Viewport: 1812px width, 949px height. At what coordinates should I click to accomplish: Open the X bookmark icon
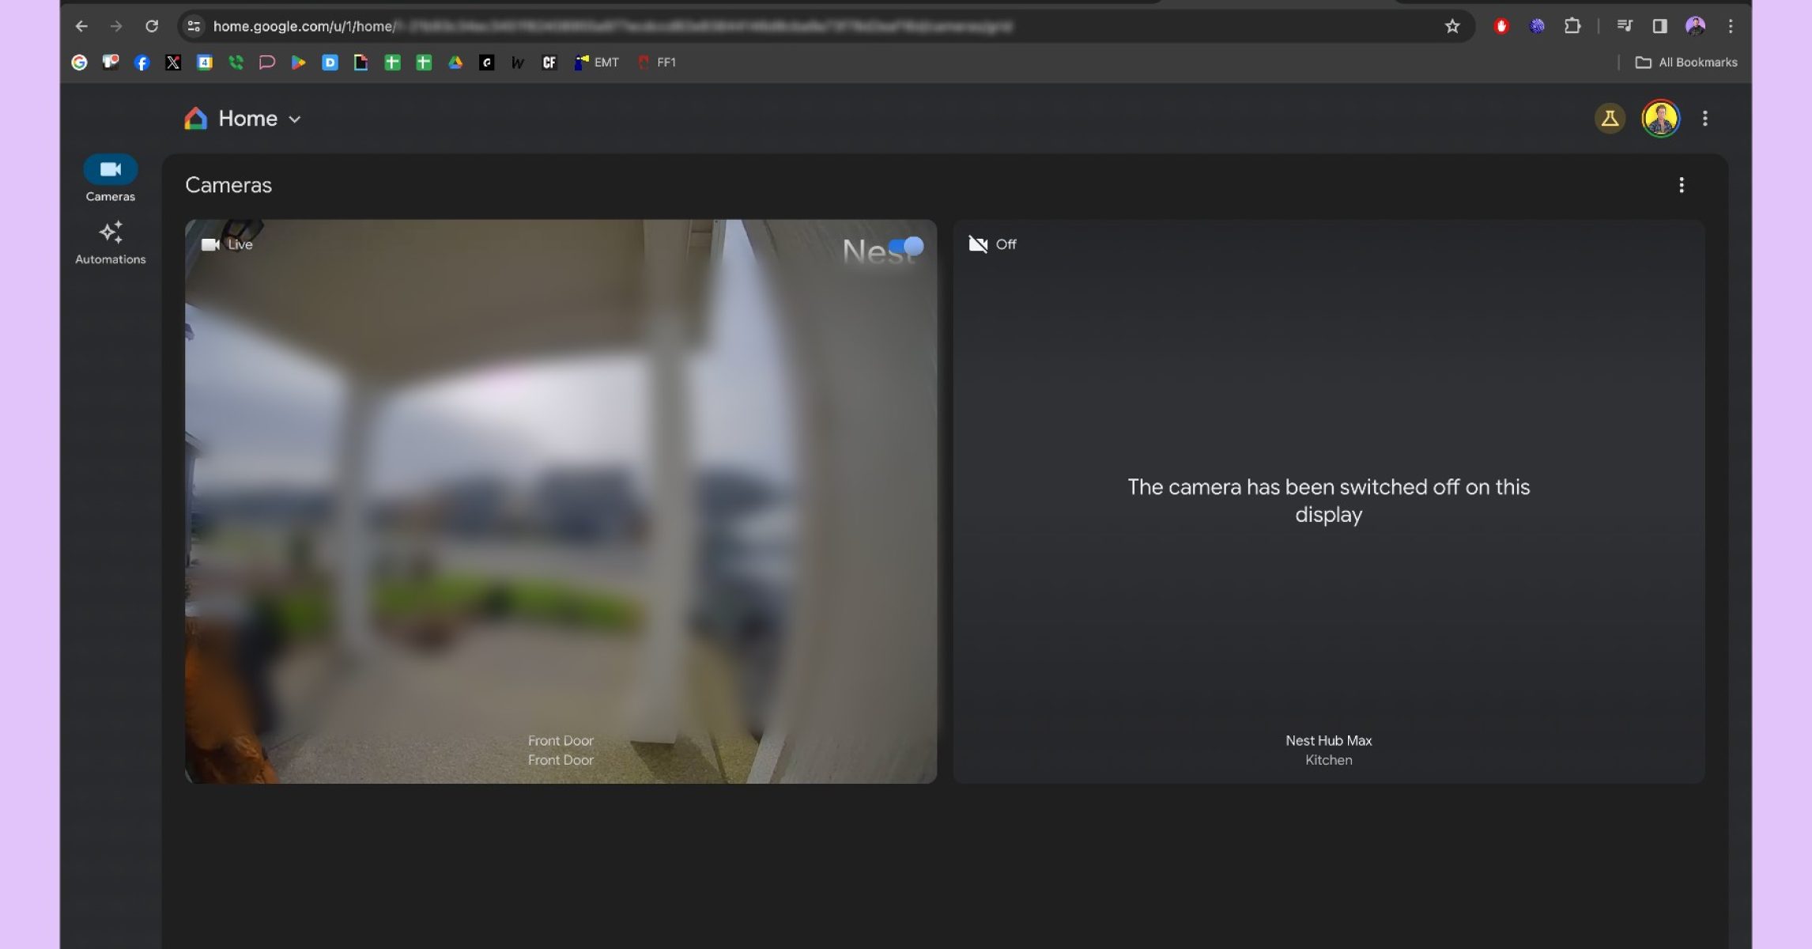click(173, 62)
